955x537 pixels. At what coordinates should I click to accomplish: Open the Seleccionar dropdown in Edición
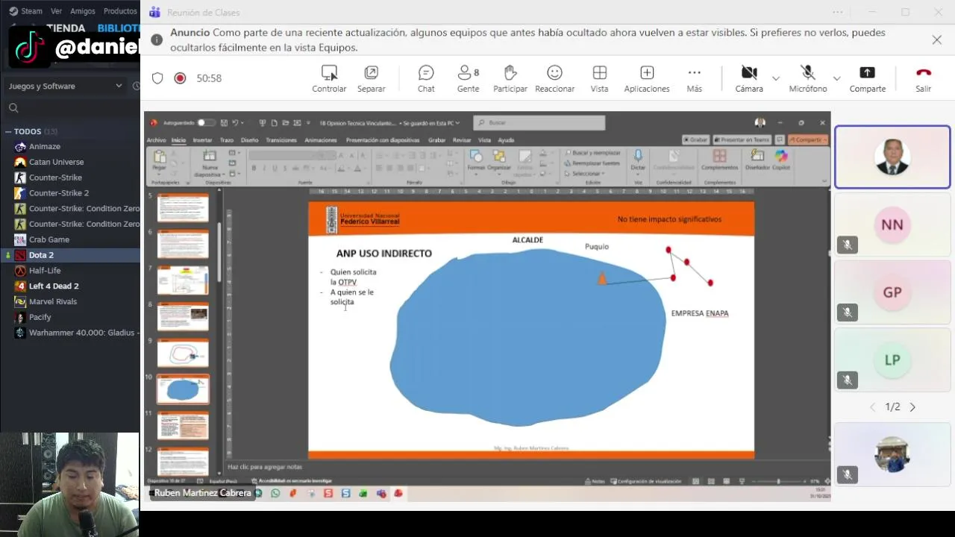click(586, 174)
